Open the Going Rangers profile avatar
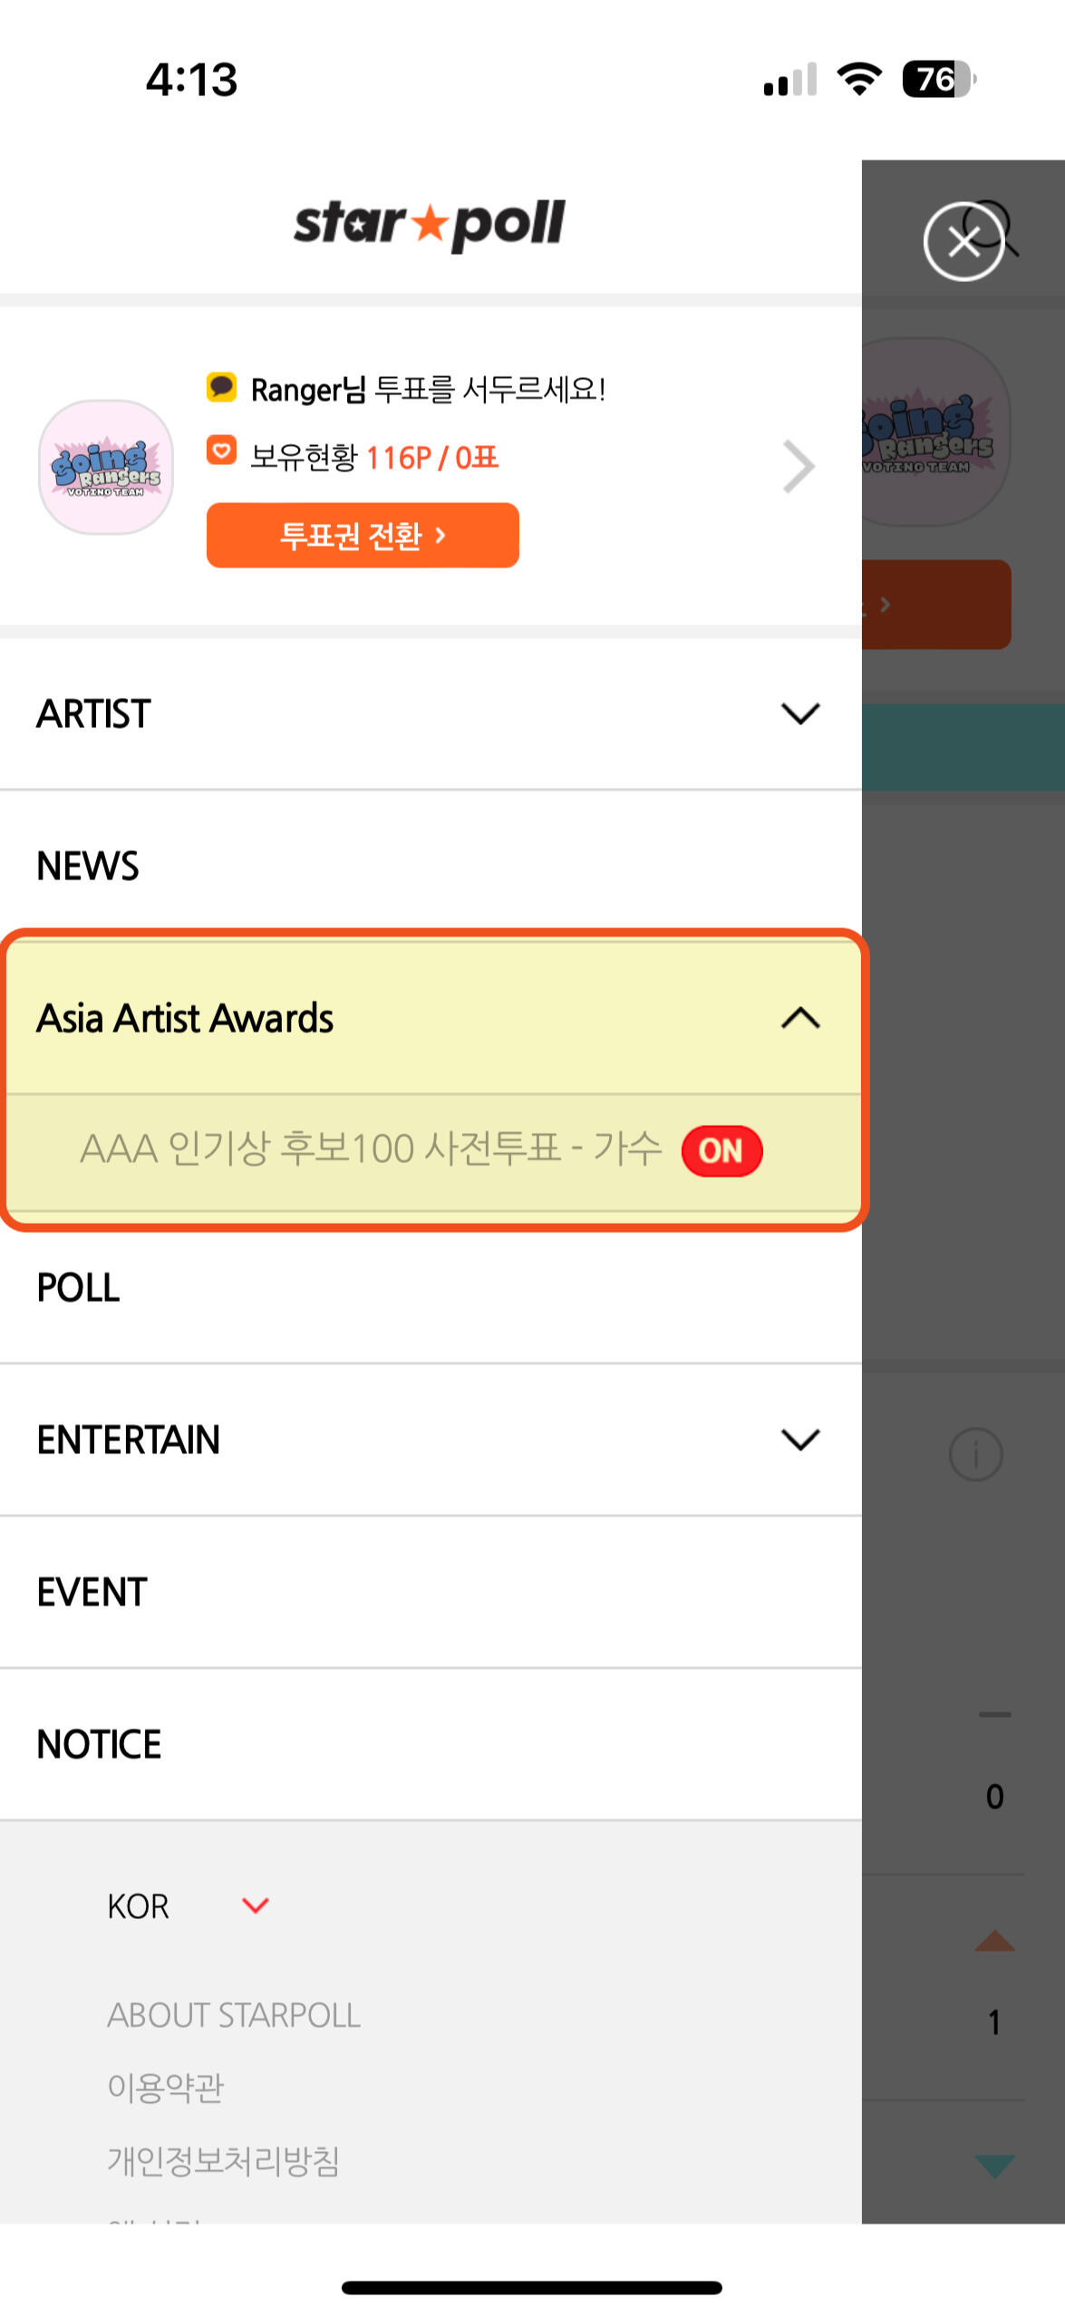Screen dimensions: 1065x2316 point(106,467)
